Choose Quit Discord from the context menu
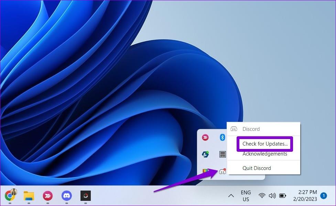 pyautogui.click(x=257, y=168)
